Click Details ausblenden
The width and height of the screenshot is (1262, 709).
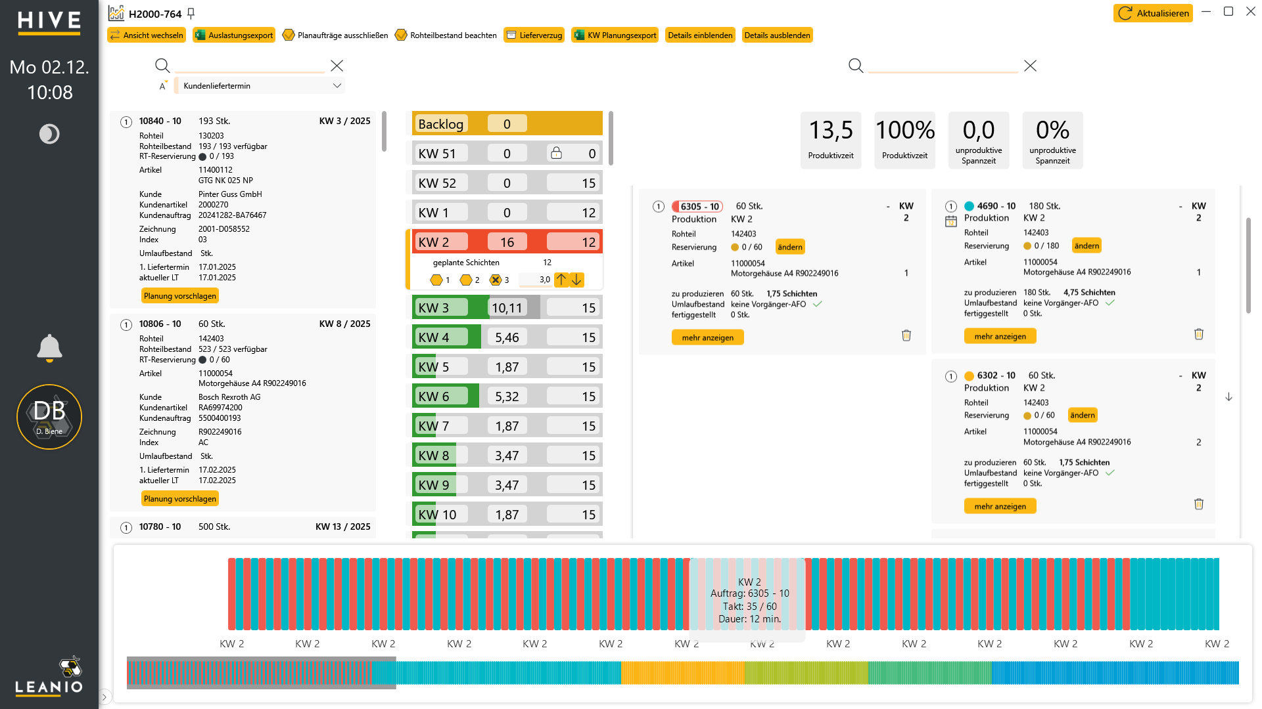pos(777,35)
